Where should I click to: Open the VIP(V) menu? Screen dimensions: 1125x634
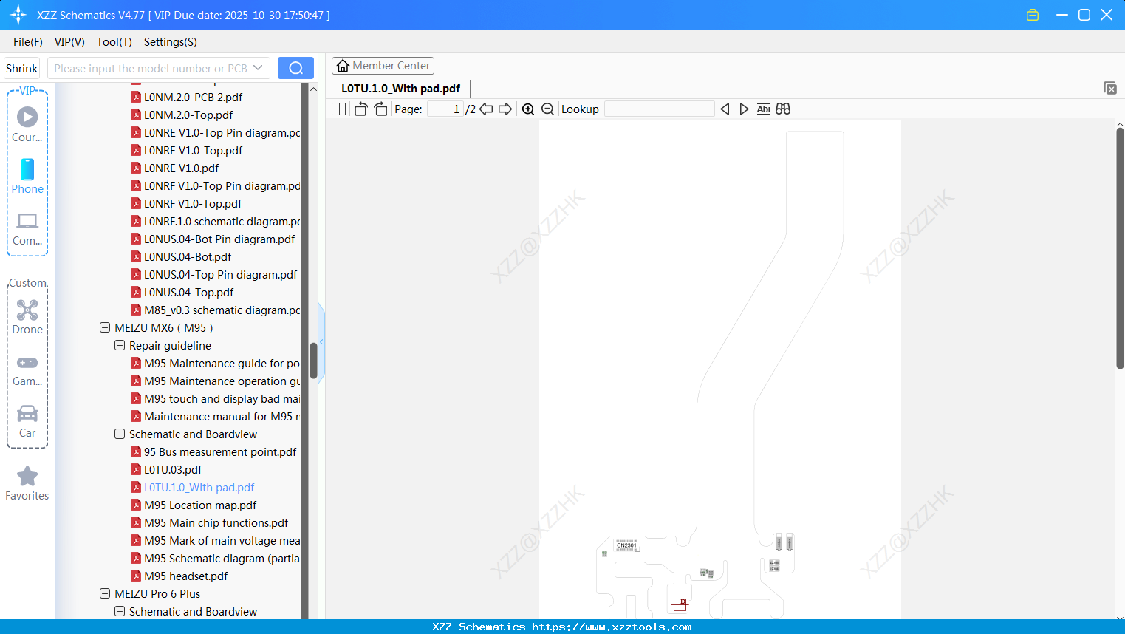click(69, 42)
